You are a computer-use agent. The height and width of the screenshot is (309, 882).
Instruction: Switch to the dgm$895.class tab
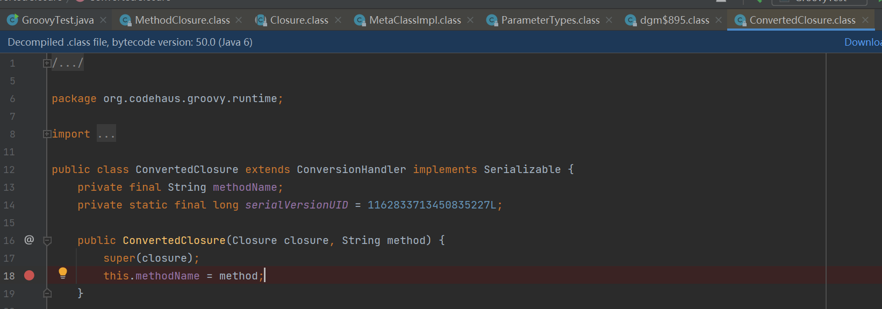coord(675,20)
